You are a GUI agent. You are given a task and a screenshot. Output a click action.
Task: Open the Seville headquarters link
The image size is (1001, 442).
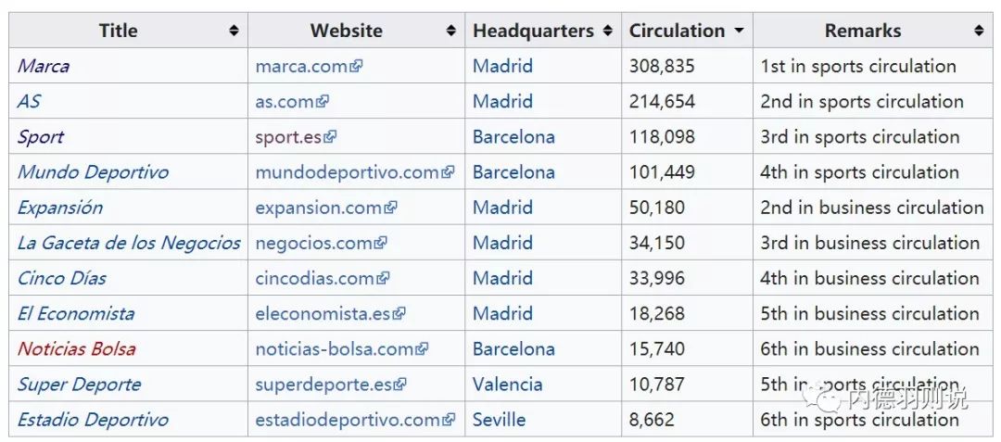point(500,419)
